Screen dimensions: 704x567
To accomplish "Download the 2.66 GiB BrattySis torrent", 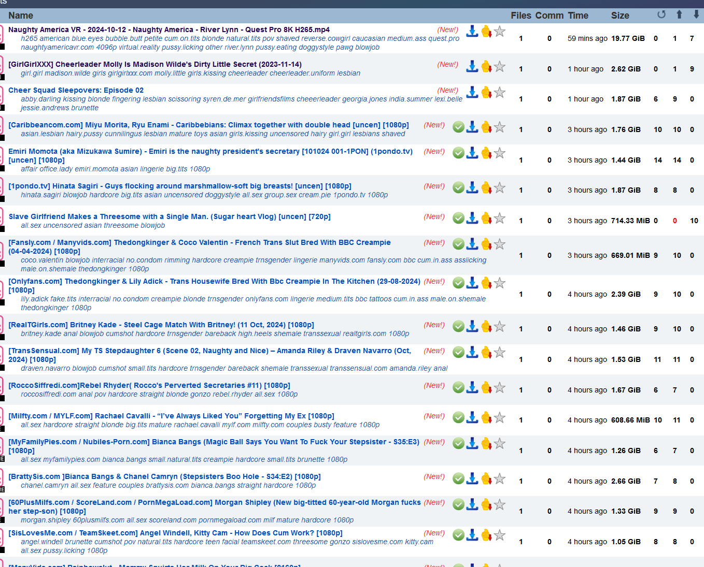I will pos(472,478).
